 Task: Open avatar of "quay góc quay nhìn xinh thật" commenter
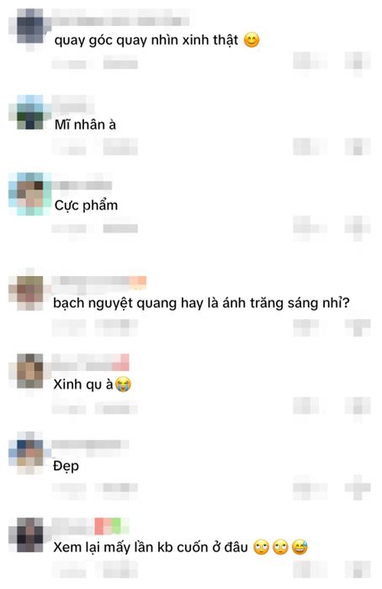tap(30, 26)
